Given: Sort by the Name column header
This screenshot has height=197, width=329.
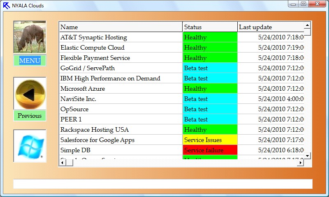Looking at the screenshot, I should point(120,27).
